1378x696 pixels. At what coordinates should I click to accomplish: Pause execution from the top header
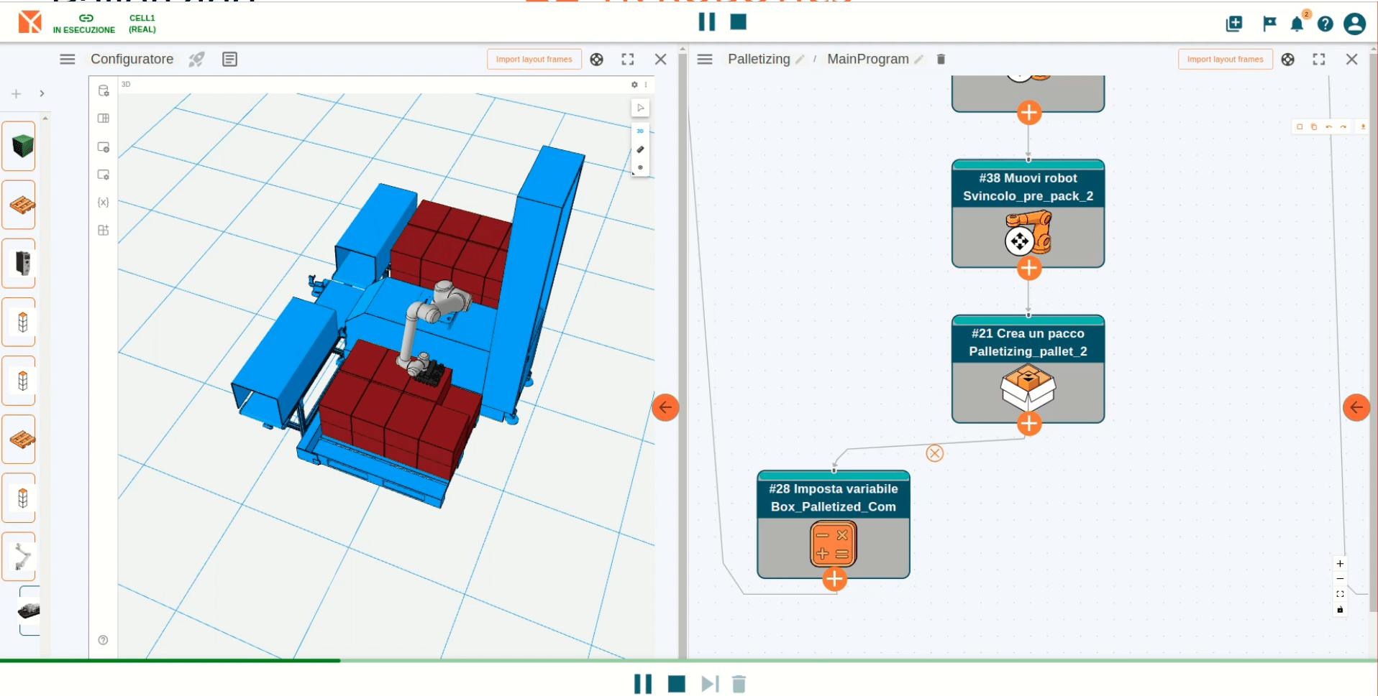tap(707, 22)
